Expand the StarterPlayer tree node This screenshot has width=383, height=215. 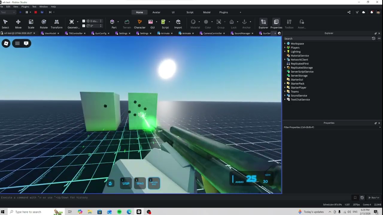285,87
